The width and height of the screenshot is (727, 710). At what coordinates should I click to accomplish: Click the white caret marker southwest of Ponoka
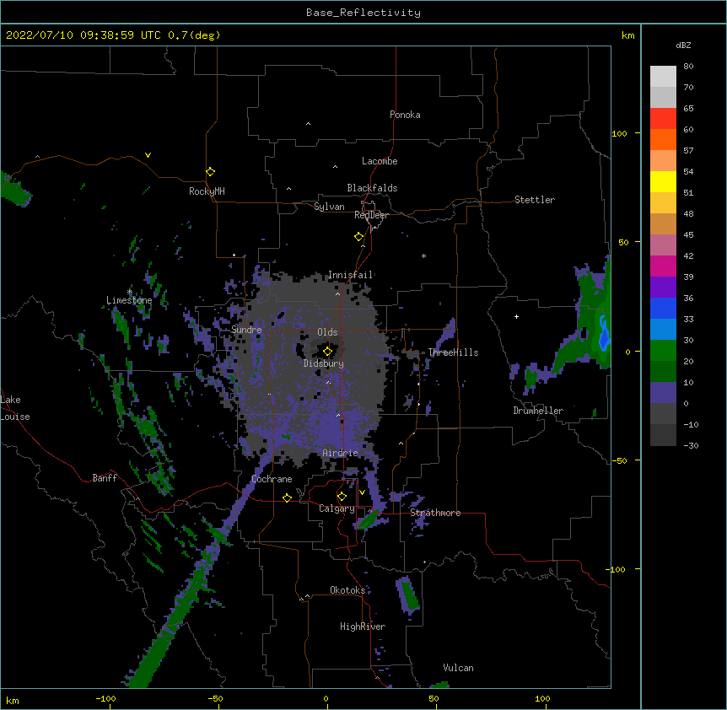[x=309, y=124]
